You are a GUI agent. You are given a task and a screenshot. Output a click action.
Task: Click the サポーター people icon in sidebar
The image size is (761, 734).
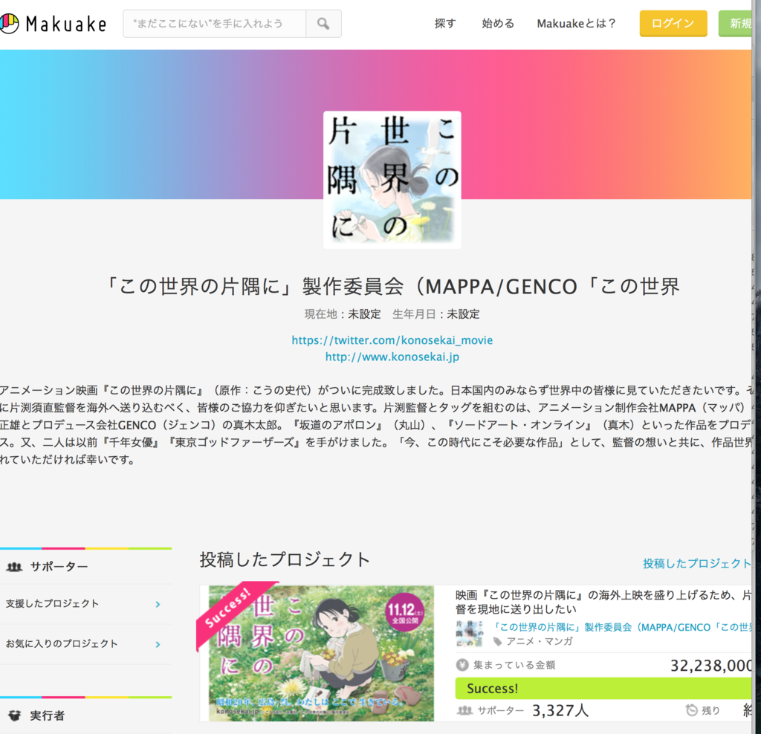coord(15,567)
